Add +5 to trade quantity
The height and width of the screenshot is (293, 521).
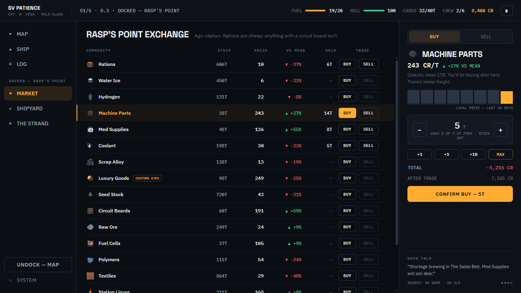447,155
